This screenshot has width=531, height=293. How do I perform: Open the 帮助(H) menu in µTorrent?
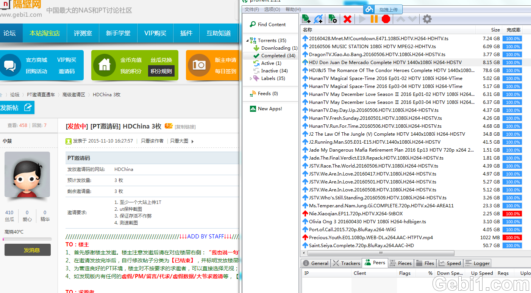(x=293, y=9)
